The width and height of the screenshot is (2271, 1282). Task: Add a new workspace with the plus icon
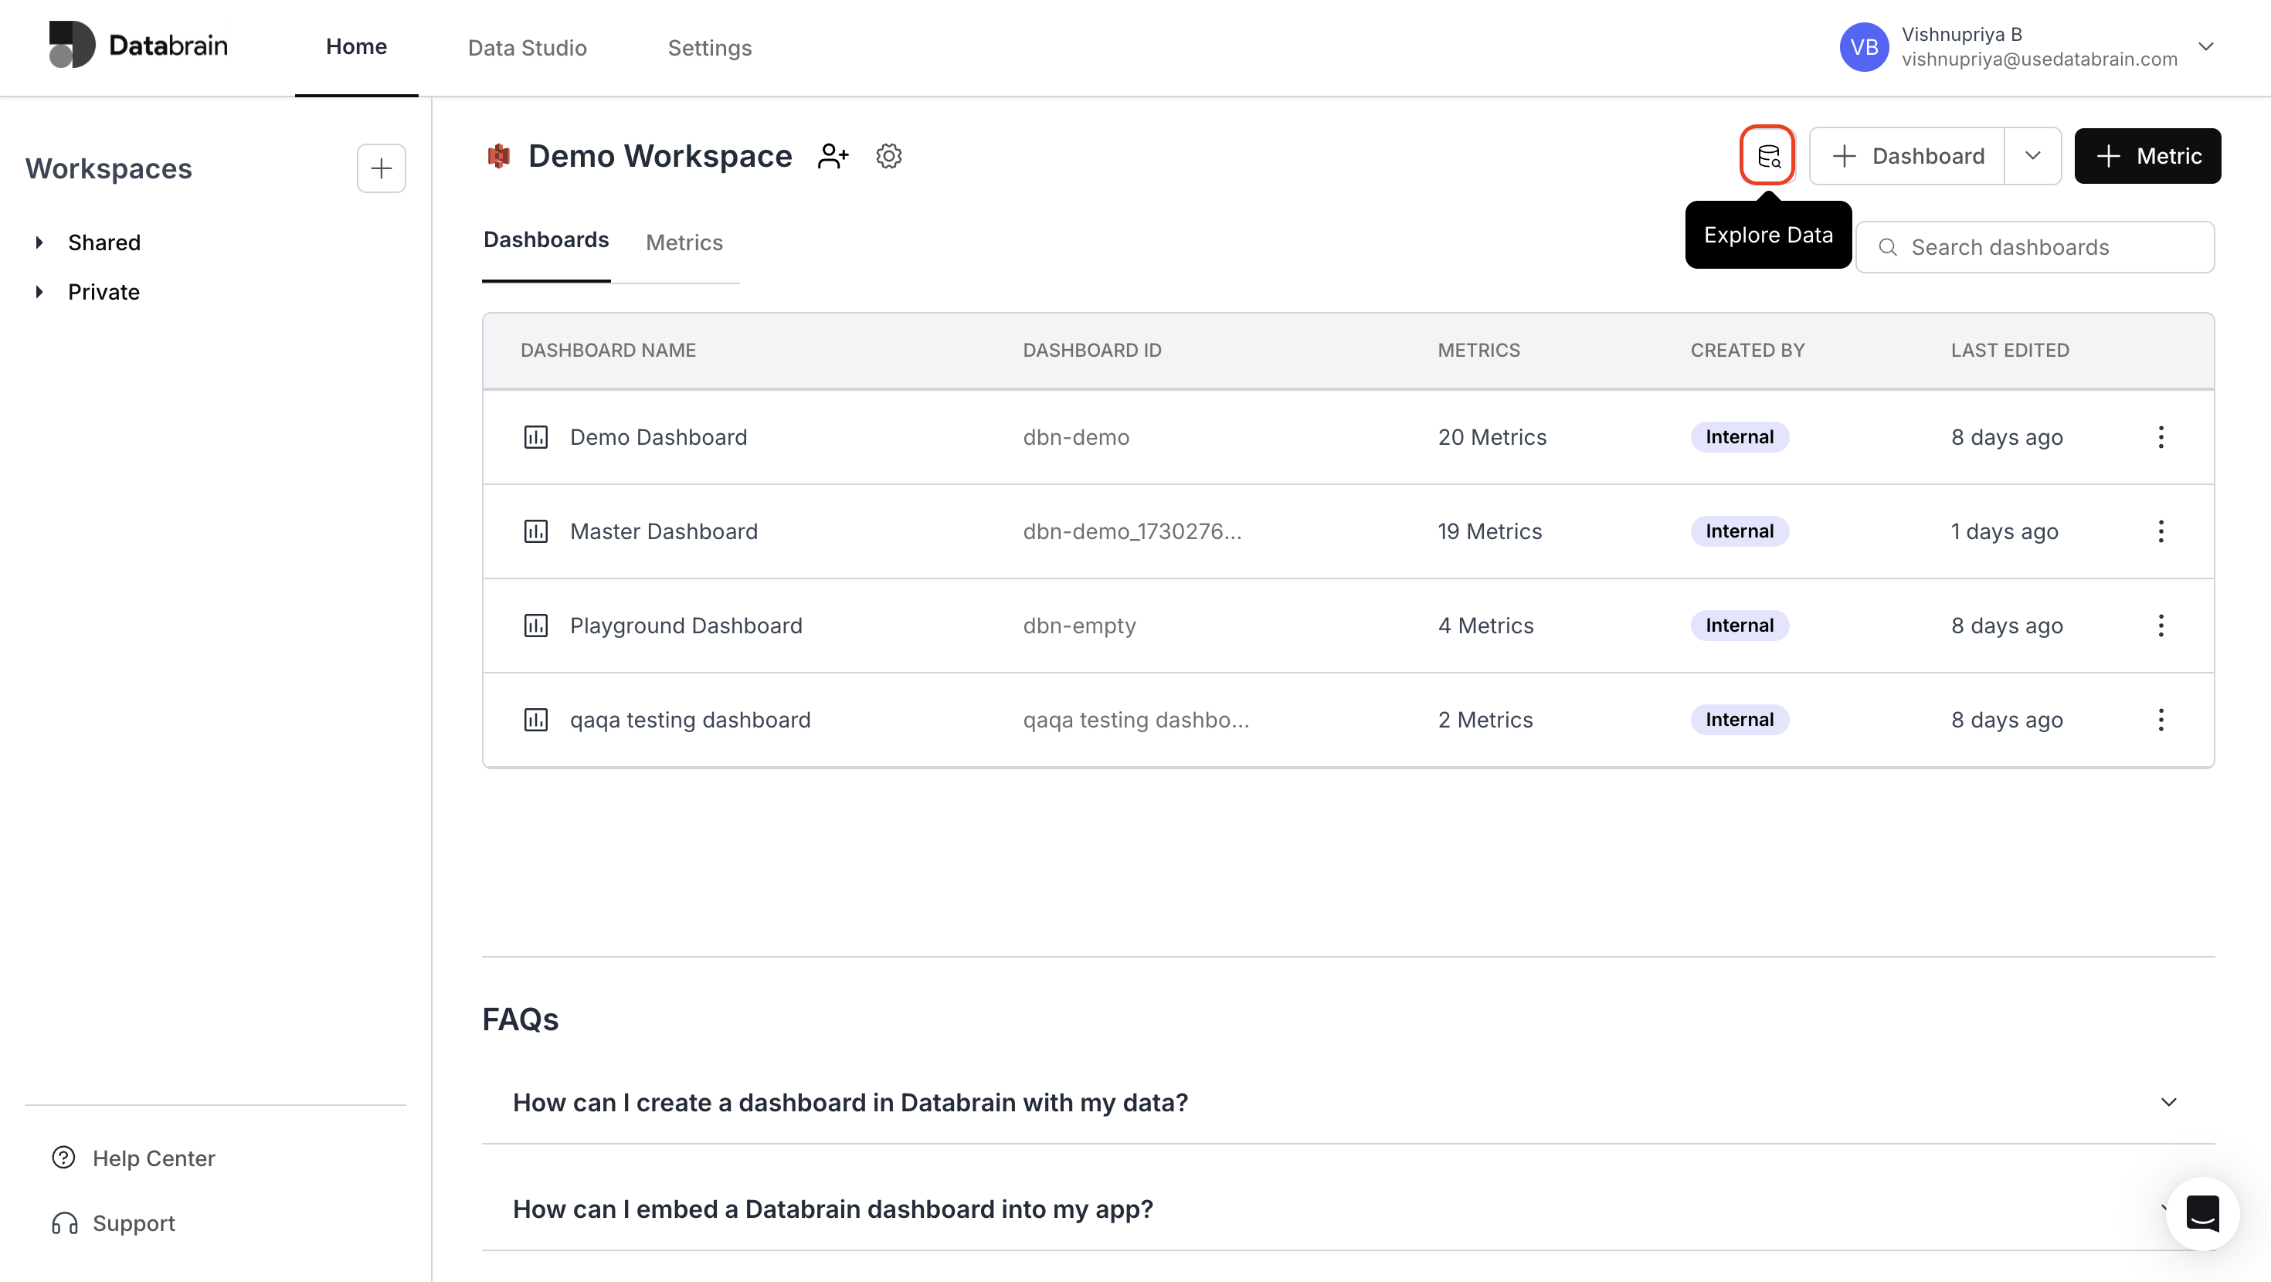[381, 168]
